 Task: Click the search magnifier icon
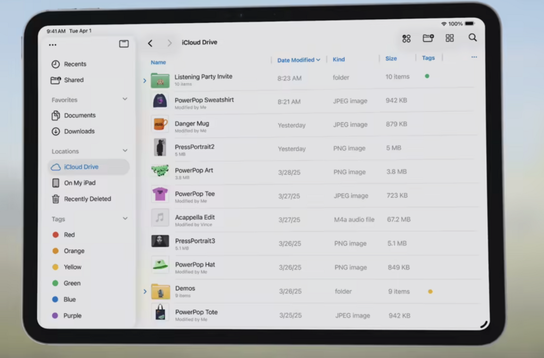point(473,38)
